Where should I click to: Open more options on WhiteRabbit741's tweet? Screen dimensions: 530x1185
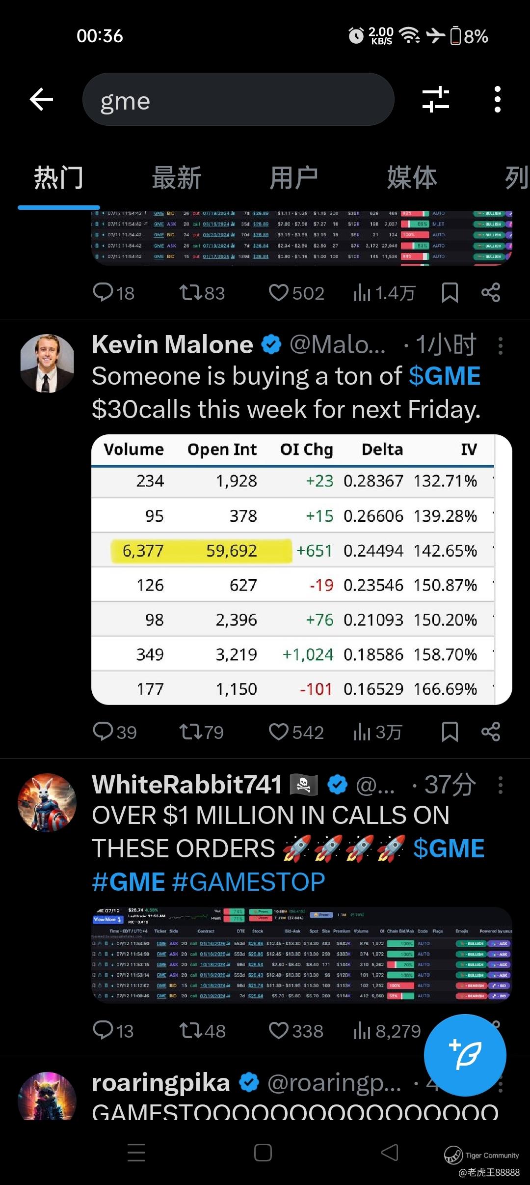coord(500,785)
